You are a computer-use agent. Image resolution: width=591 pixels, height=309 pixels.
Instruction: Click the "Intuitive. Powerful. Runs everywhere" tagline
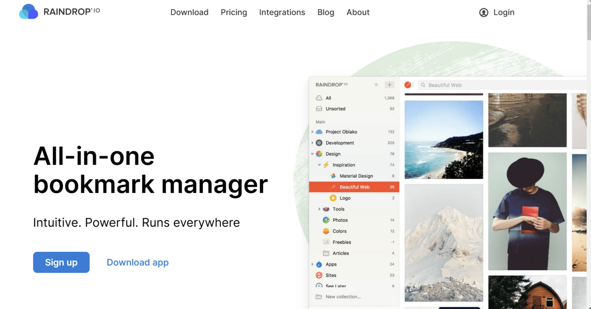pos(136,223)
